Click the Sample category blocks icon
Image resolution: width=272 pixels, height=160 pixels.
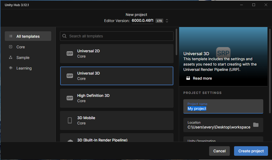[11, 57]
